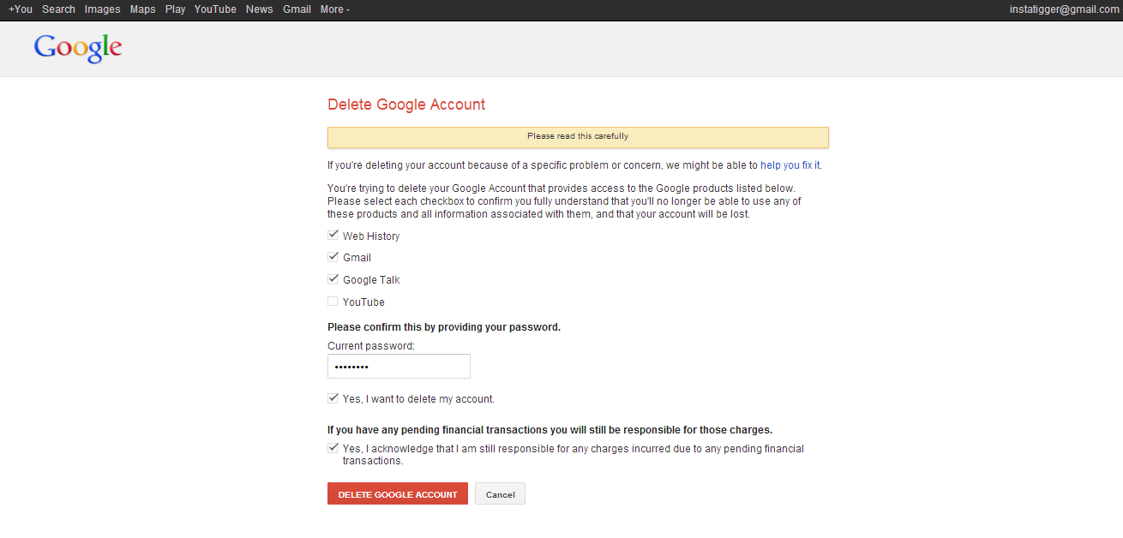This screenshot has width=1123, height=538.
Task: Open +You in the top bar
Action: tap(21, 9)
